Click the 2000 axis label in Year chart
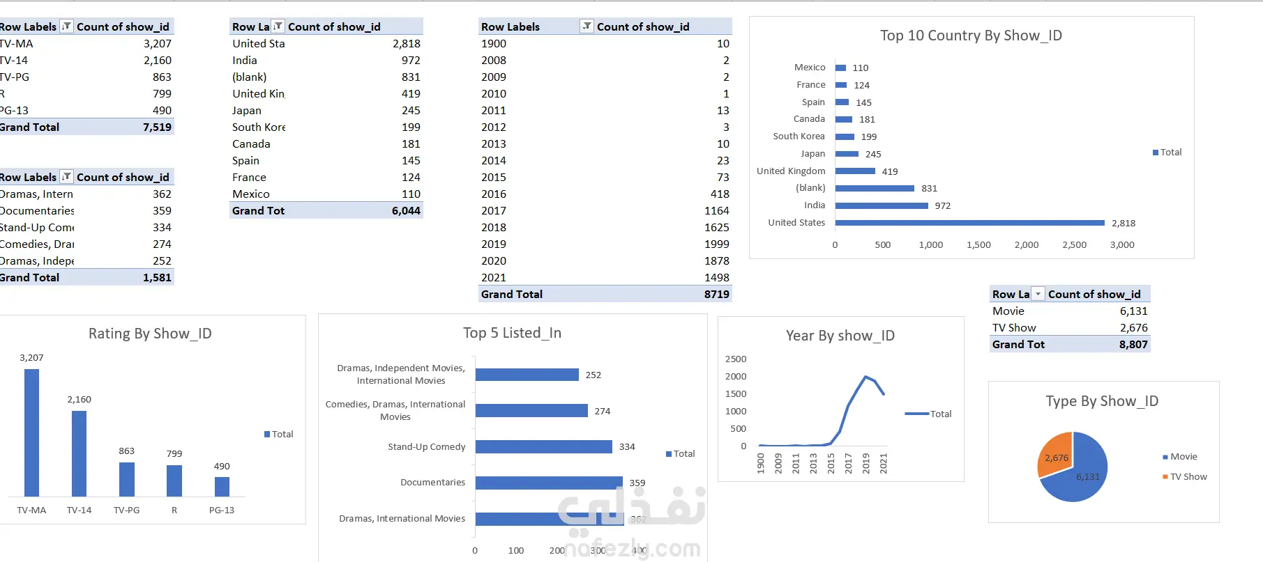This screenshot has width=1263, height=562. (x=736, y=376)
